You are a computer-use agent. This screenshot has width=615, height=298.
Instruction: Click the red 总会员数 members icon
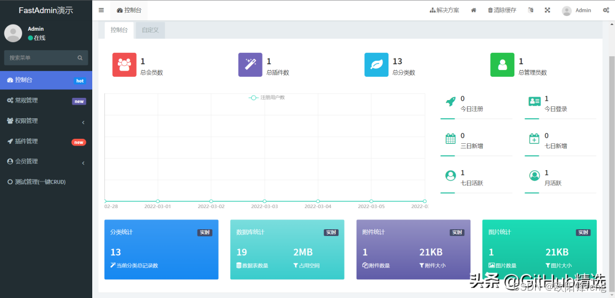[124, 65]
